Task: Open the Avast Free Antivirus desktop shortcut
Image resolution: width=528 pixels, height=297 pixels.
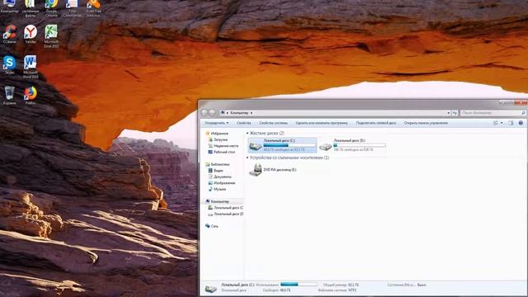Action: [x=93, y=8]
